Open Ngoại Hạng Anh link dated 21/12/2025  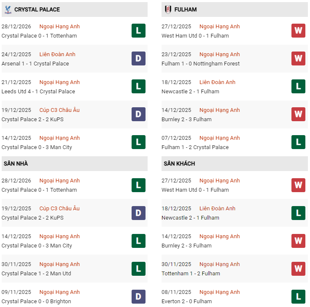[59, 82]
